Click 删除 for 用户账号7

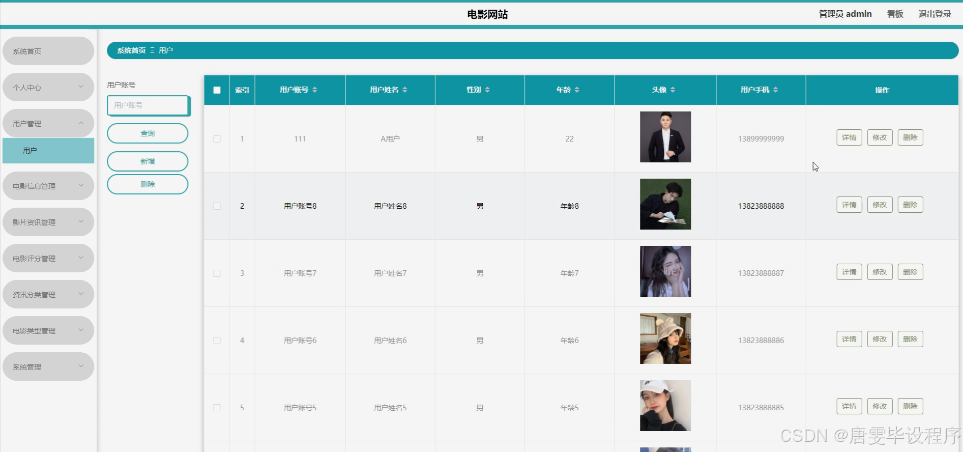click(x=910, y=272)
